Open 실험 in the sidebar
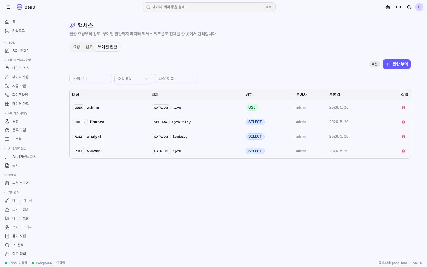Screen dimensions: 427x267 click(x=27, y=121)
